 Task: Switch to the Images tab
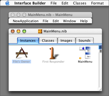66,40
